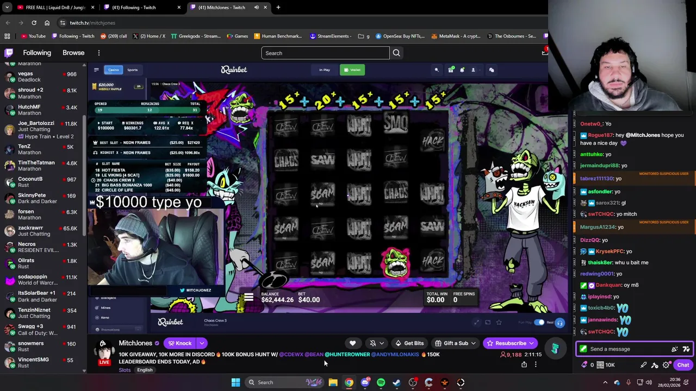Open the Browse page in Twitch
The width and height of the screenshot is (696, 391).
73,53
